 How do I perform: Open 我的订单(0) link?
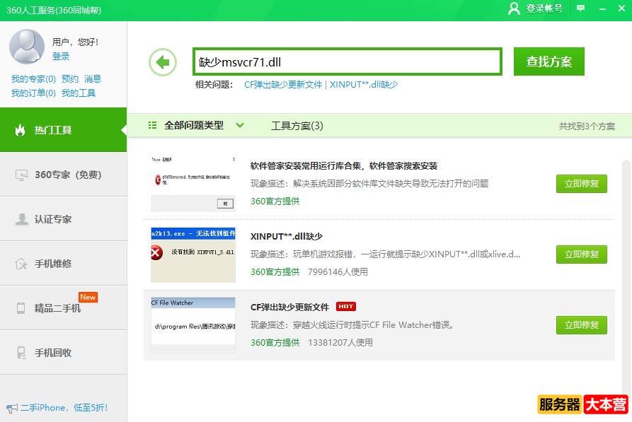(x=33, y=93)
